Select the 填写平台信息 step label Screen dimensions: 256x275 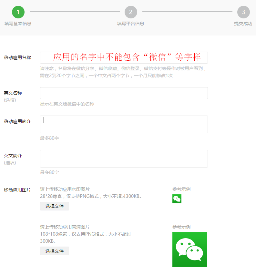click(130, 24)
